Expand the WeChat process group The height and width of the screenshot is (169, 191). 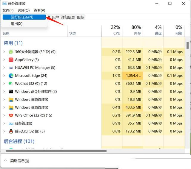(4, 84)
